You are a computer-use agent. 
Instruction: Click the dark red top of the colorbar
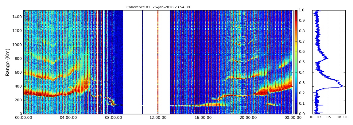click(296, 12)
